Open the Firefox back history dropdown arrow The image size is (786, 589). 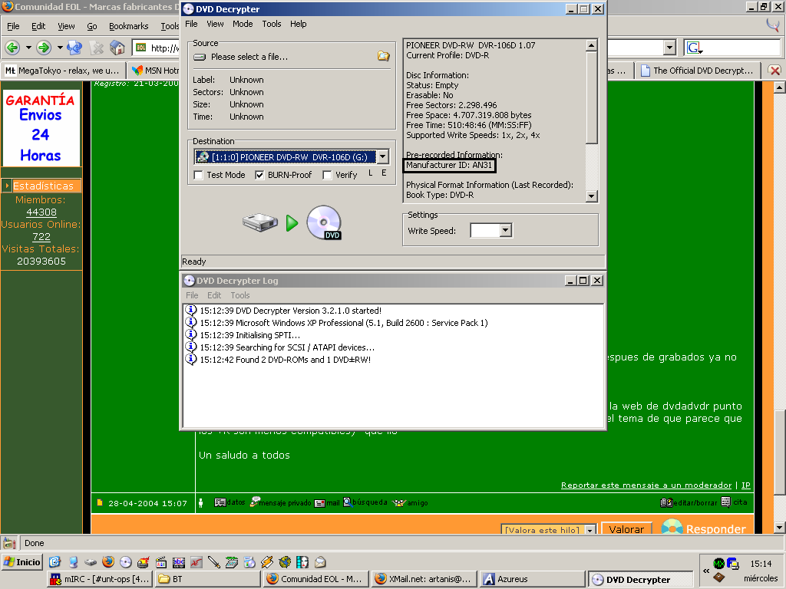[28, 48]
